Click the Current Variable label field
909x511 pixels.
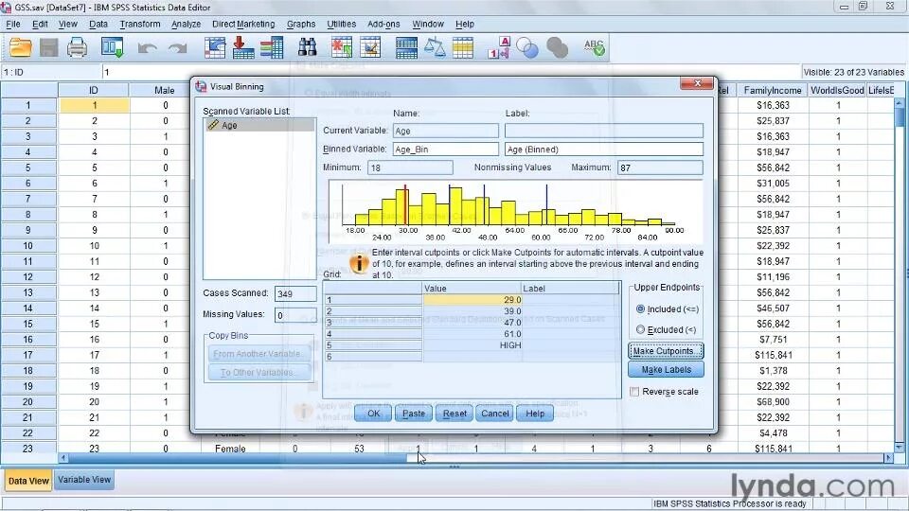(603, 131)
